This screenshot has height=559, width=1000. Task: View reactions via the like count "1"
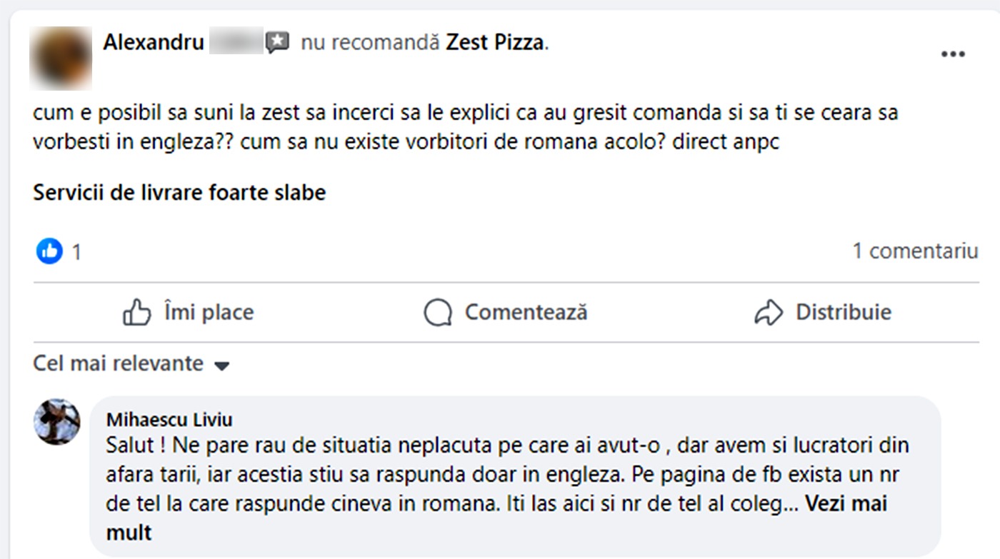click(76, 252)
